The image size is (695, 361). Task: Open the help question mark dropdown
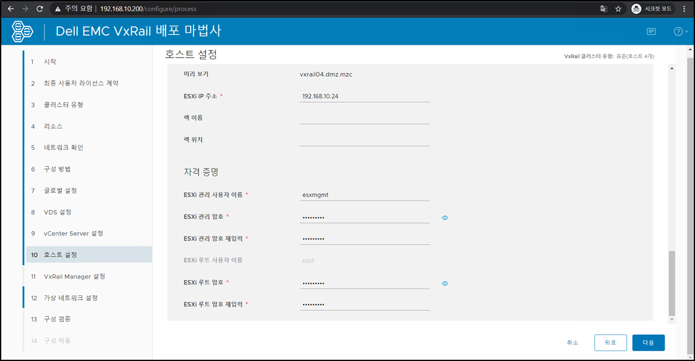click(x=681, y=32)
